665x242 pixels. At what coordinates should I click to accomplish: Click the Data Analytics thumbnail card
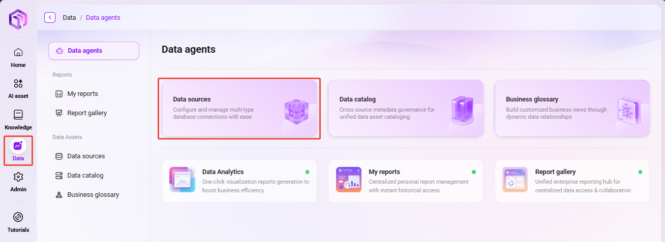[x=239, y=181]
